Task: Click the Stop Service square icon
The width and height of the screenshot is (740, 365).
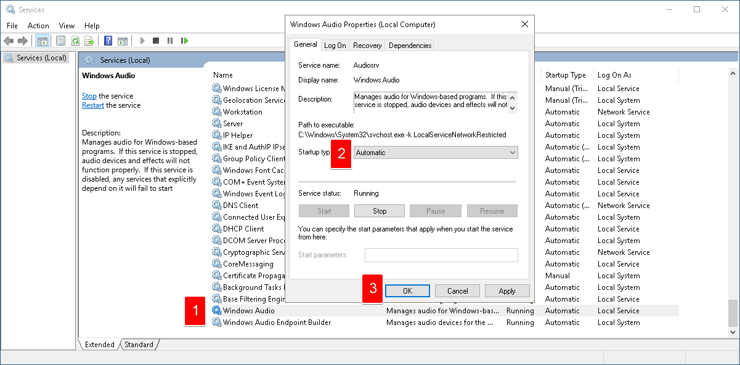Action: point(156,41)
